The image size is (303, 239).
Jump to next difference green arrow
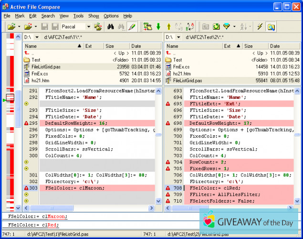click(158, 27)
